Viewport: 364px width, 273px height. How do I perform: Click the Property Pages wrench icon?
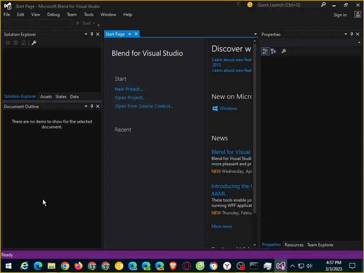(284, 51)
